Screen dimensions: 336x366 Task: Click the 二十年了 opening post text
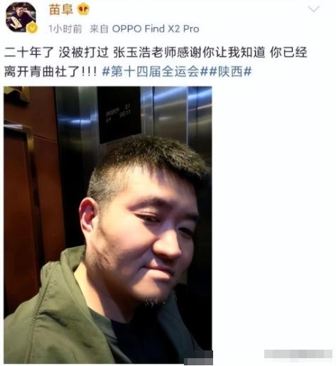[x=29, y=53]
